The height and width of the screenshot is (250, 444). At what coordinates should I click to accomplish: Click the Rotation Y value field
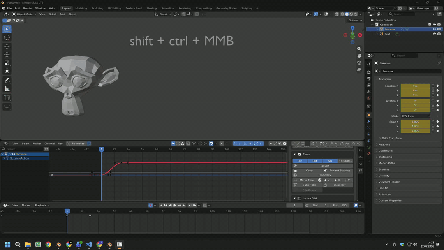[415, 105]
